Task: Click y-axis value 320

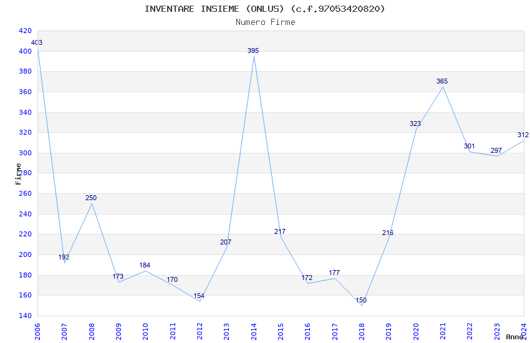Action: 25,132
